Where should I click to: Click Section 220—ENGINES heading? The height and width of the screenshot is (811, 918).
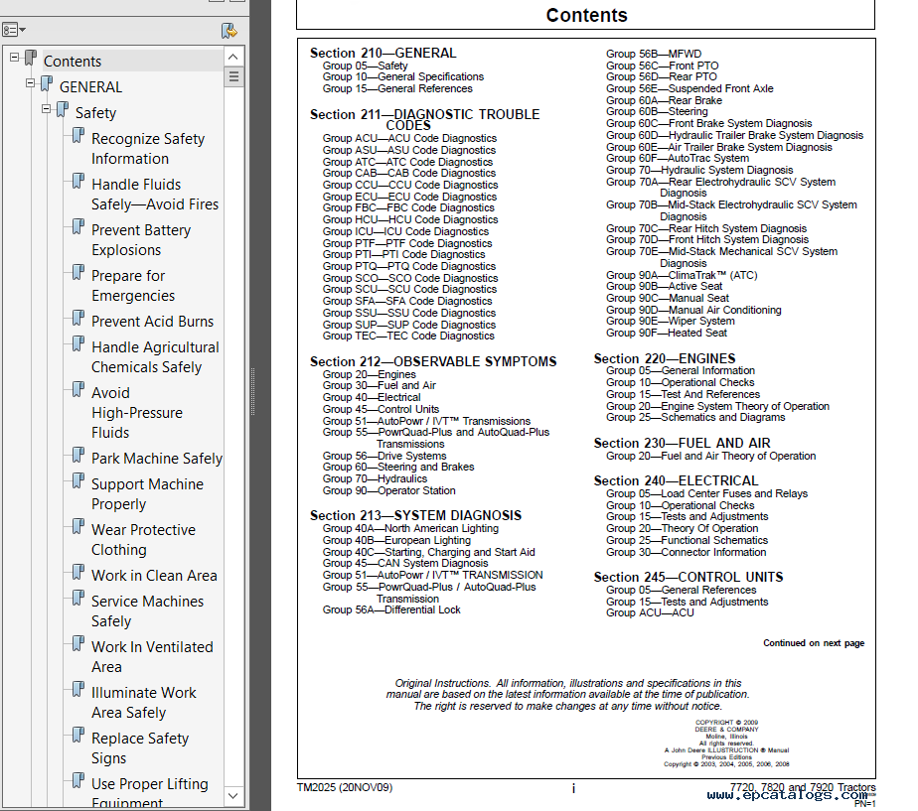665,358
